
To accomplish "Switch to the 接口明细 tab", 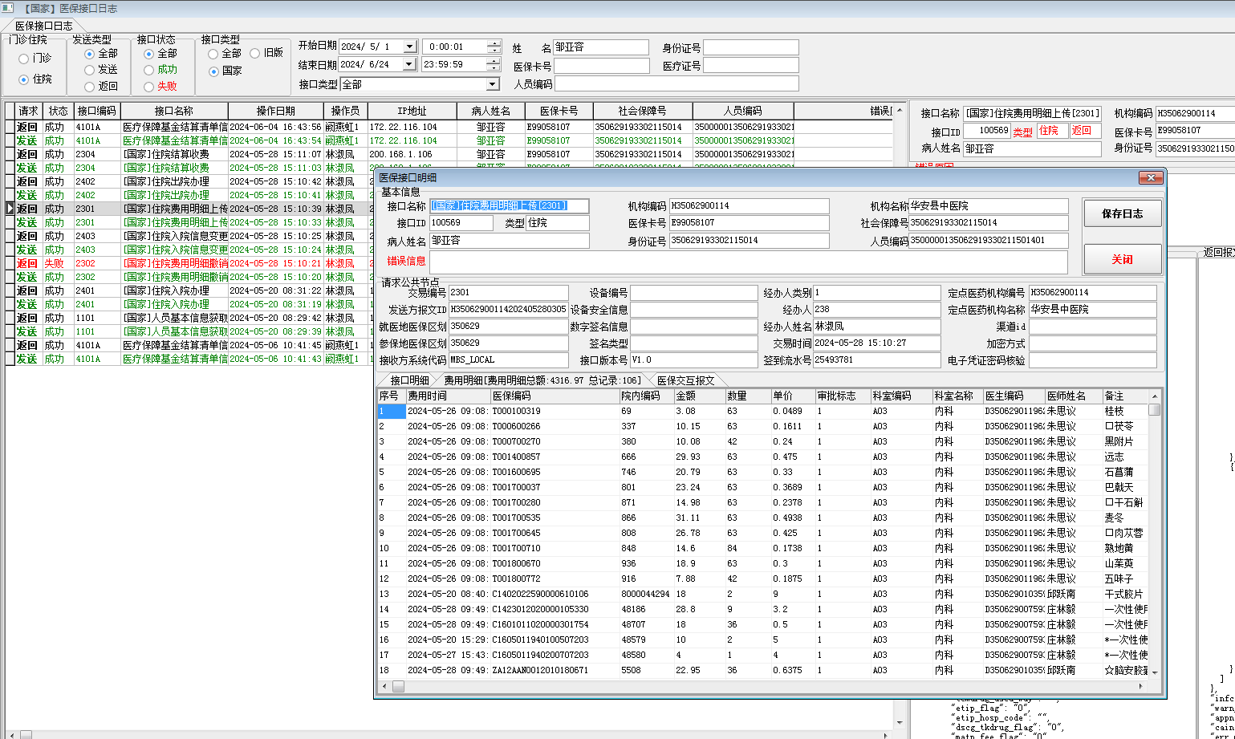I will [409, 380].
